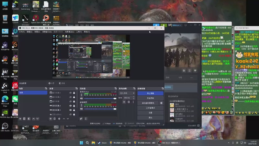The width and height of the screenshot is (259, 146).
Task: Increase transition duration with up stepper
Action: [x=134, y=97]
